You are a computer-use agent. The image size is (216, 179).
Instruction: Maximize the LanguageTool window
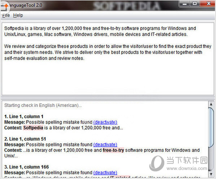[x=195, y=4]
